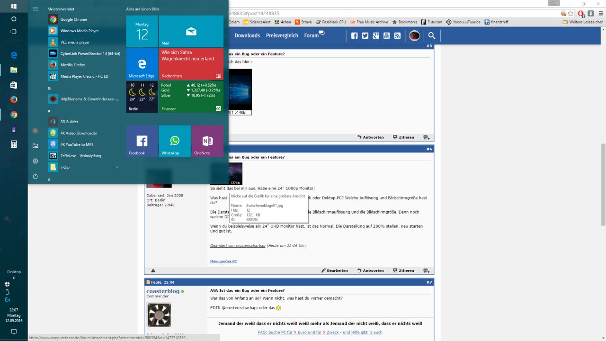Bookmark page with Chrome star icon
The width and height of the screenshot is (606, 341).
coord(571,13)
